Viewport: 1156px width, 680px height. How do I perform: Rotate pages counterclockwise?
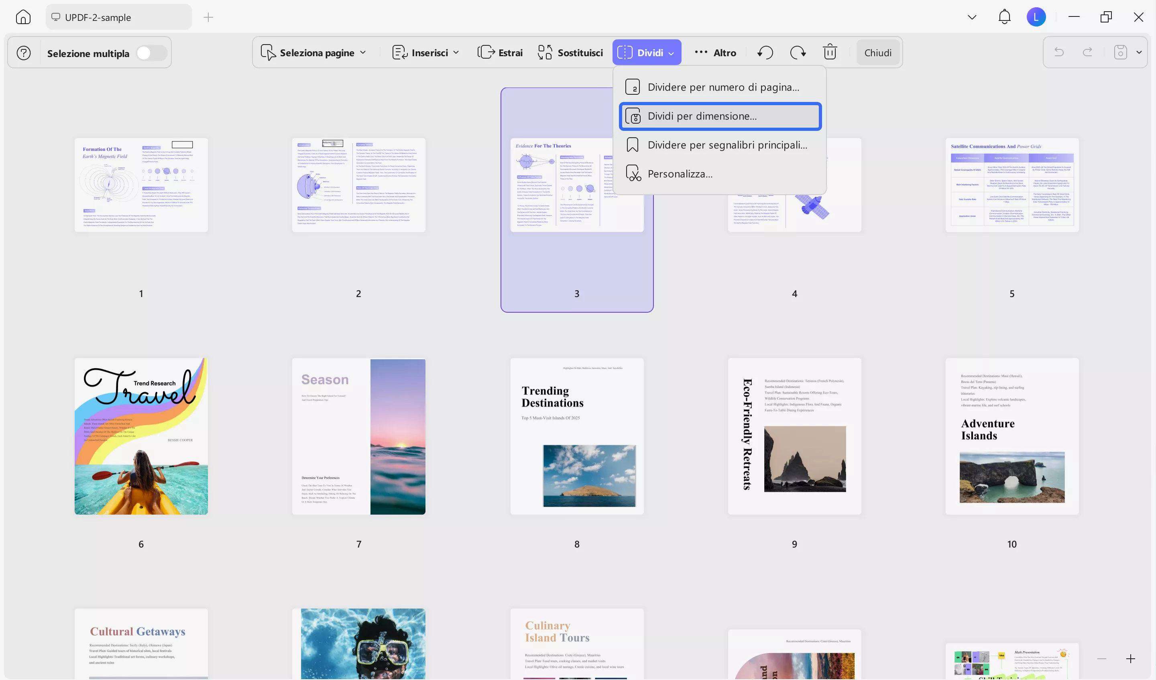tap(765, 53)
